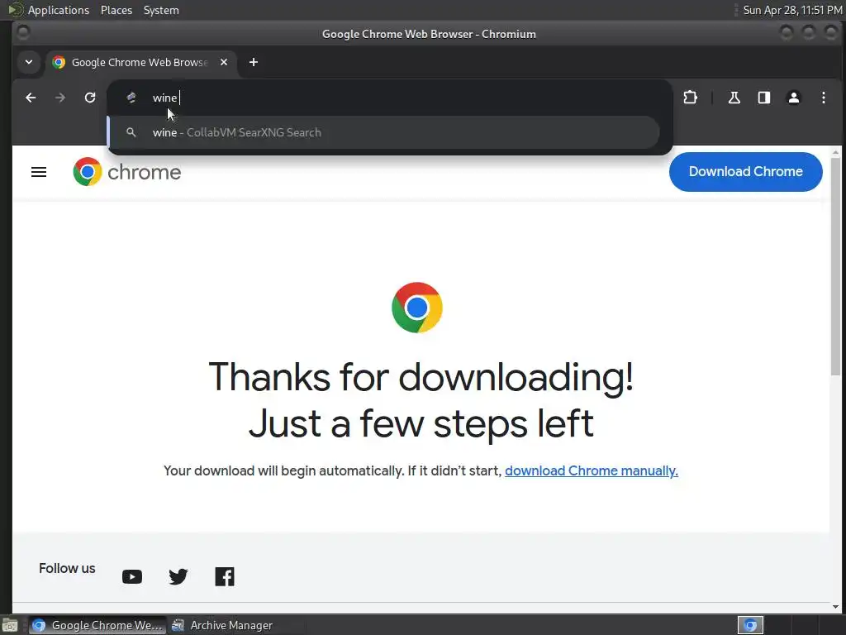Click the address bar containing wine
Screen dimensions: 846x635
click(x=390, y=98)
